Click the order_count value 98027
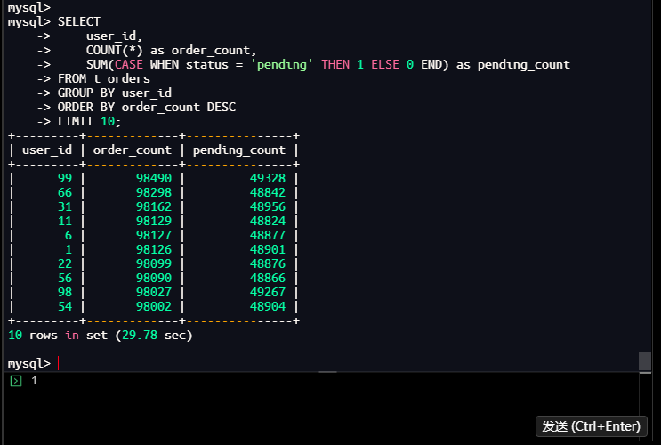This screenshot has height=445, width=661. 154,292
